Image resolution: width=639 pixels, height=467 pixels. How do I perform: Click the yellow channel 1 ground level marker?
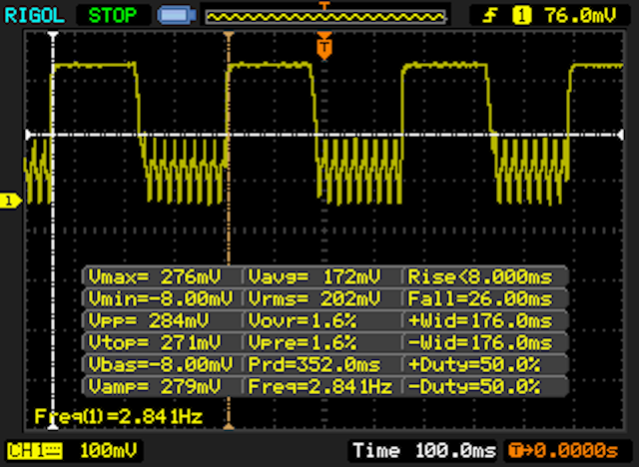[x=11, y=201]
